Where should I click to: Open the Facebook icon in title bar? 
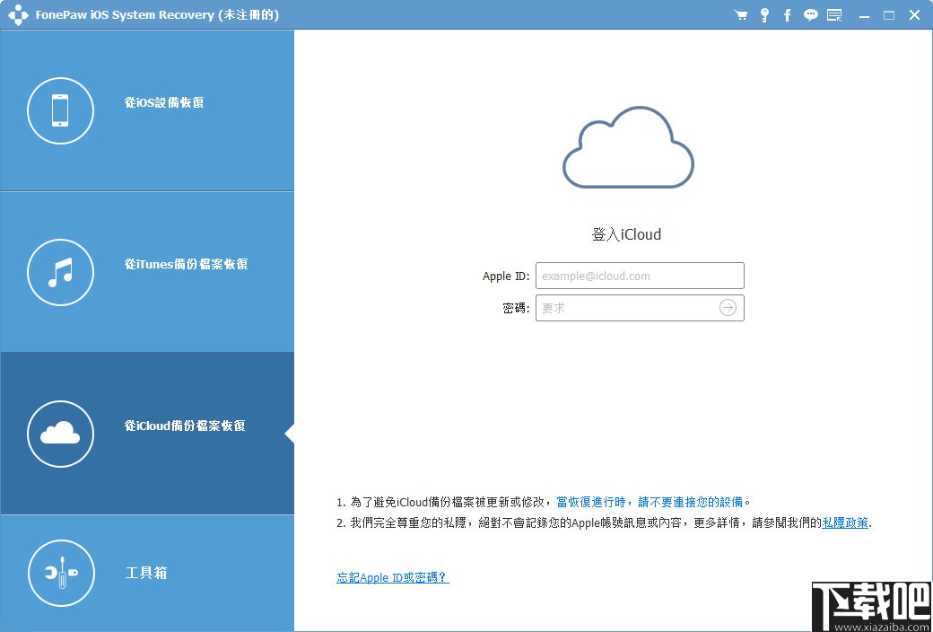(787, 14)
